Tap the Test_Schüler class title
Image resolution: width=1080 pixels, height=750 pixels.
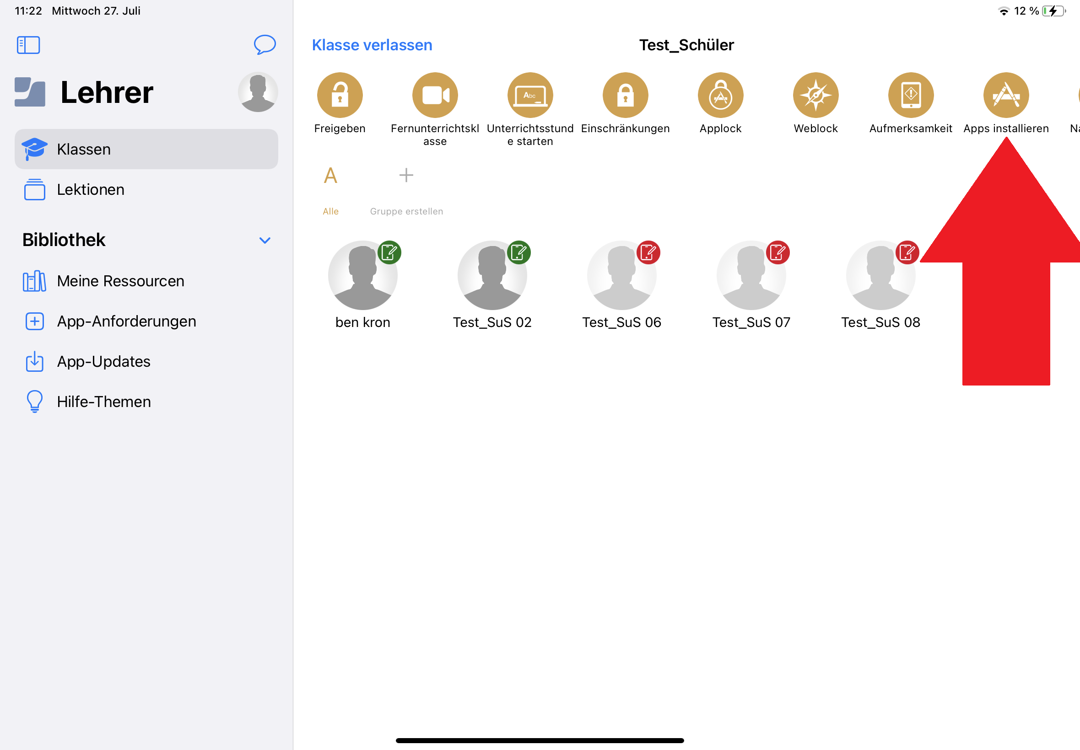(686, 45)
